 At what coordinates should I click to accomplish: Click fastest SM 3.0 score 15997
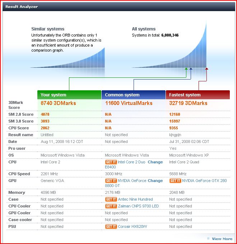[x=175, y=121]
